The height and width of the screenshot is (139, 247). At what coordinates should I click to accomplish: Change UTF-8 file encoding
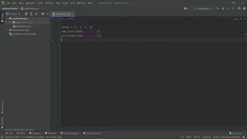pos(196,137)
